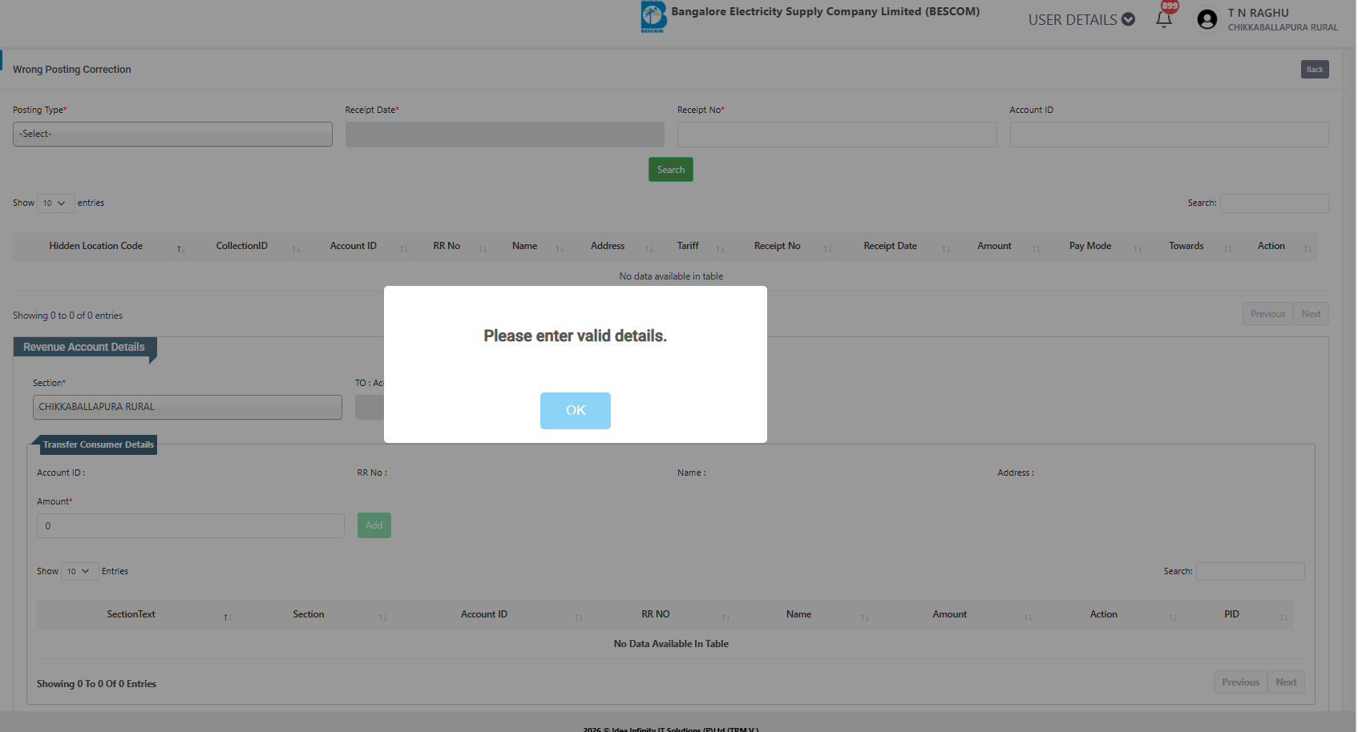The width and height of the screenshot is (1358, 732).
Task: Sort by Receipt Date column
Action: pyautogui.click(x=896, y=247)
